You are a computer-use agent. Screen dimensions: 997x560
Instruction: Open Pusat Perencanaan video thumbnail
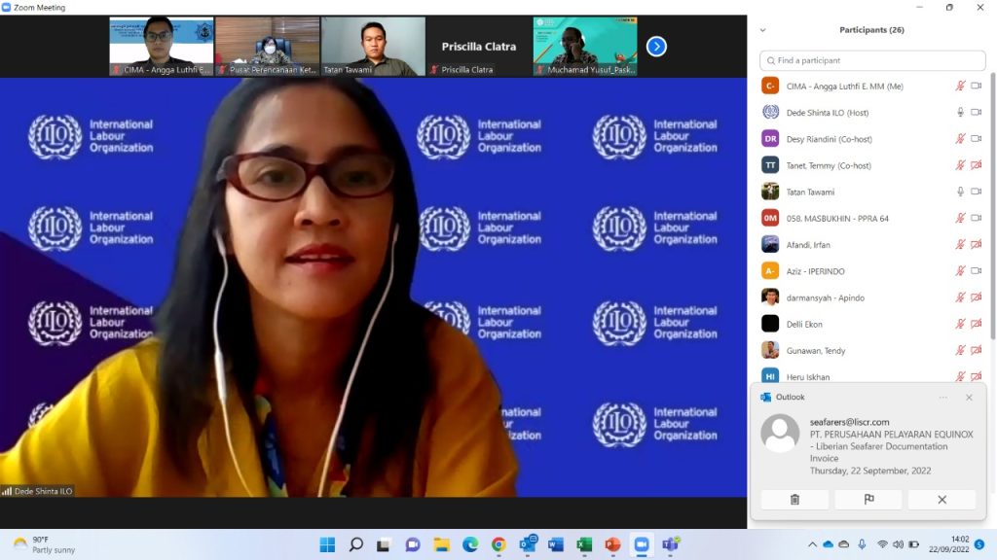click(268, 47)
